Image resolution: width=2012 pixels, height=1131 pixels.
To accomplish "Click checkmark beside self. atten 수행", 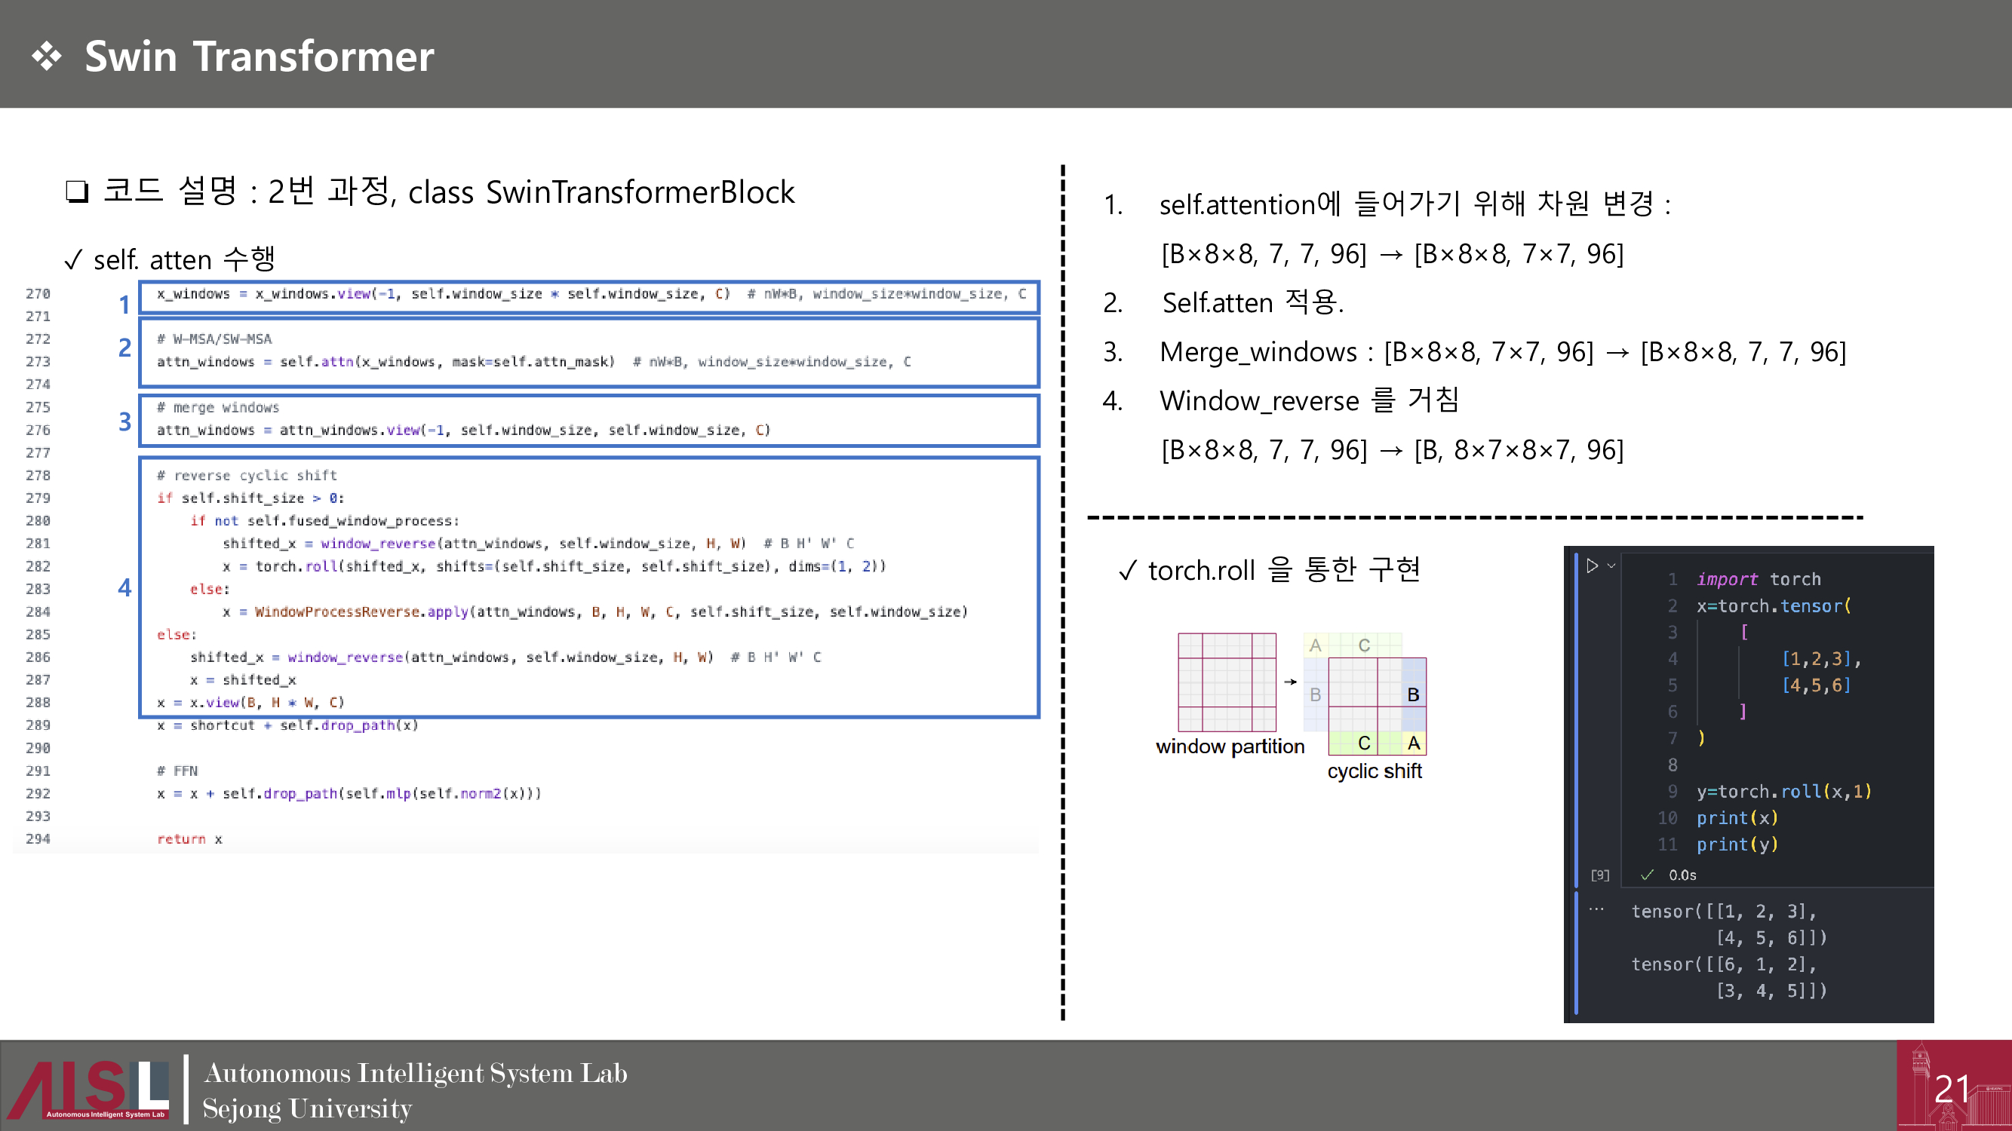I will (x=73, y=260).
